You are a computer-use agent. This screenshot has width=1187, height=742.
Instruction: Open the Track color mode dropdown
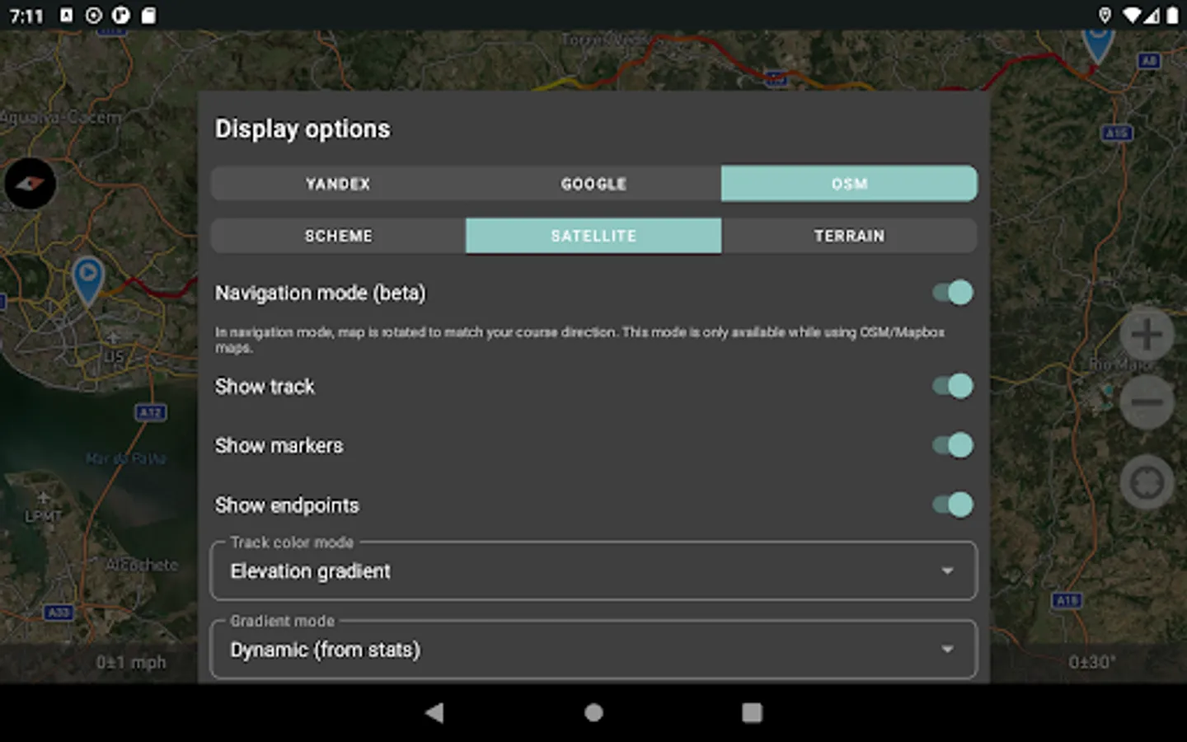click(593, 571)
